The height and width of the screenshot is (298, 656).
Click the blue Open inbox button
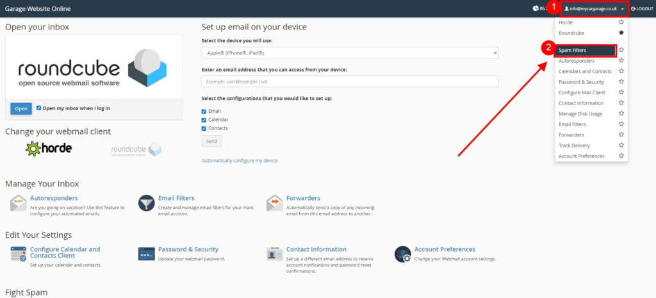(x=21, y=108)
